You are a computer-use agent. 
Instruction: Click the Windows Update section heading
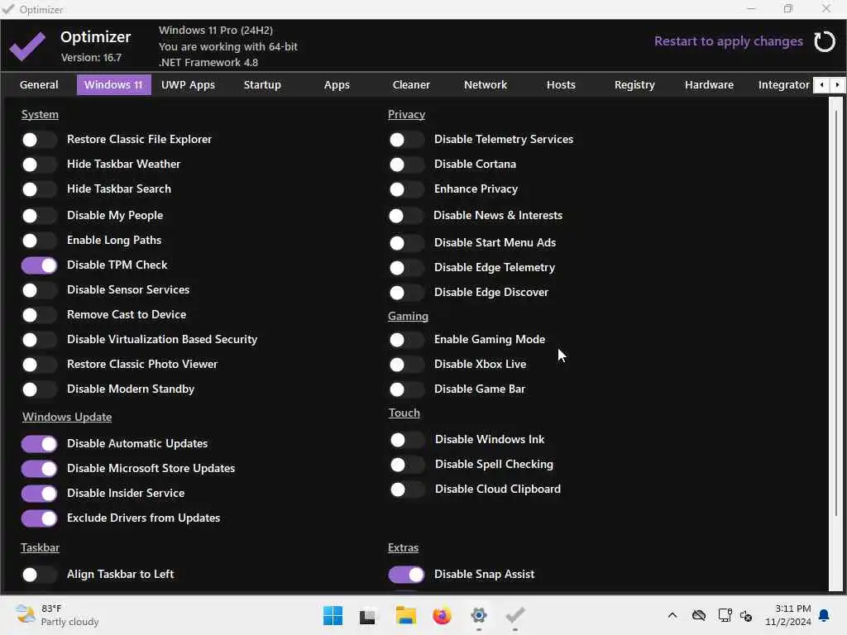(67, 417)
